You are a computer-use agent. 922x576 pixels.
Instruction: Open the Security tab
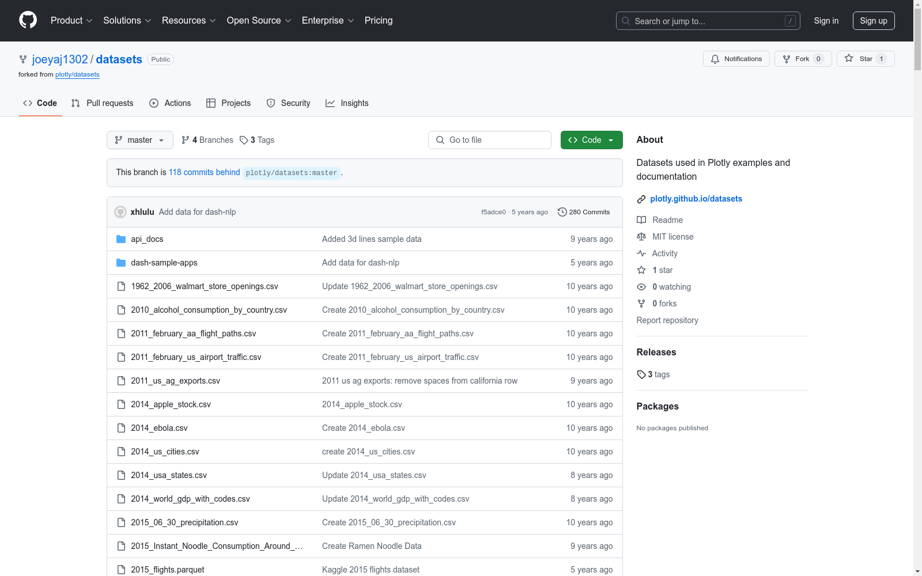(288, 103)
